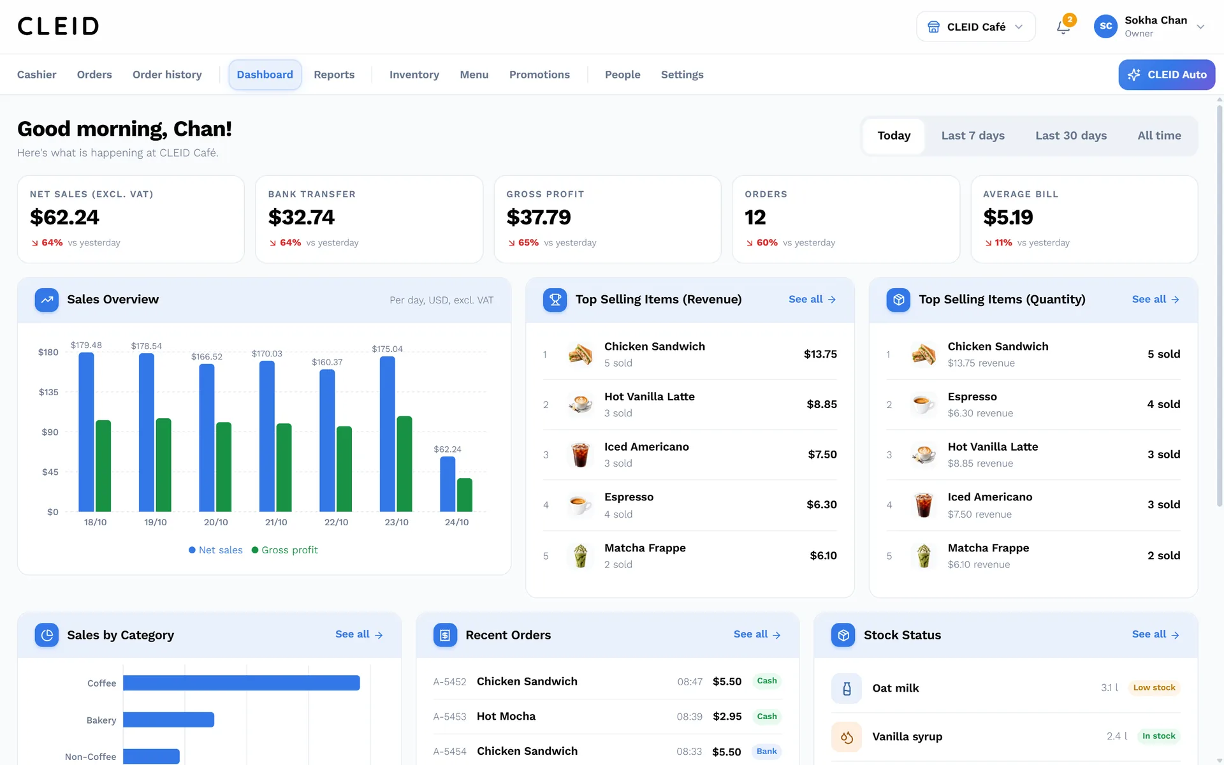Click the trophy icon for Top Selling Revenue

555,300
